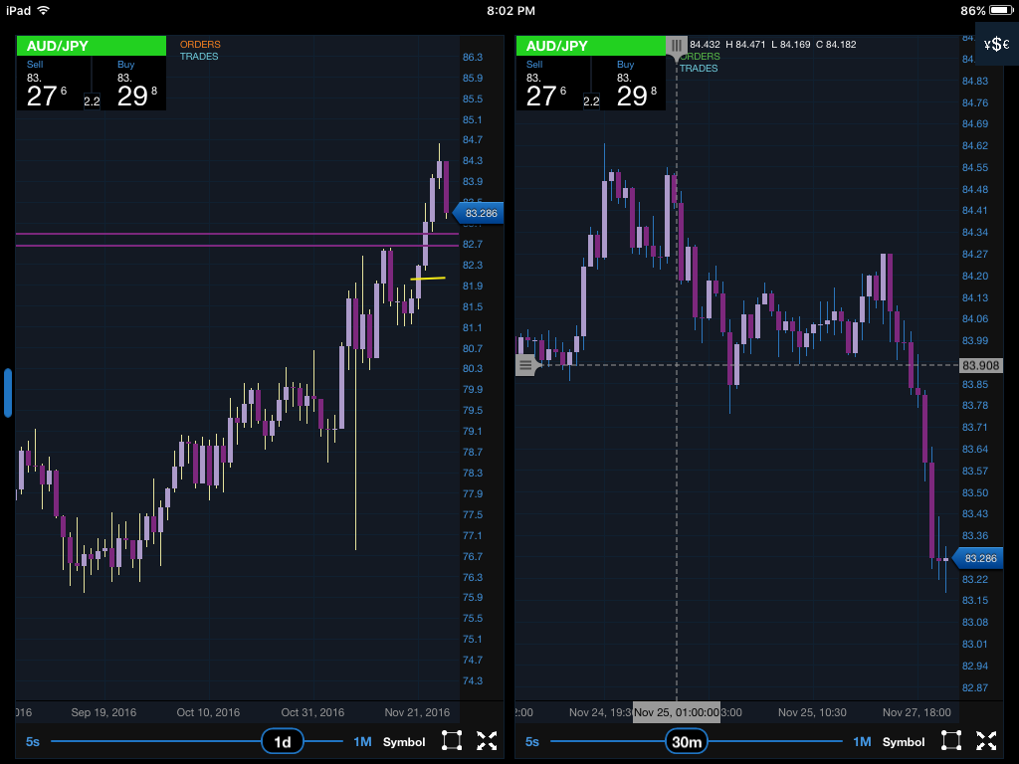The width and height of the screenshot is (1019, 764).
Task: Tap the upper purple horizontal line
Action: coord(237,233)
